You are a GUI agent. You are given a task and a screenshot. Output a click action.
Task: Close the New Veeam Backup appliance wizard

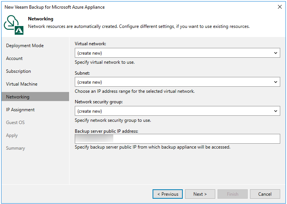pyautogui.click(x=279, y=7)
